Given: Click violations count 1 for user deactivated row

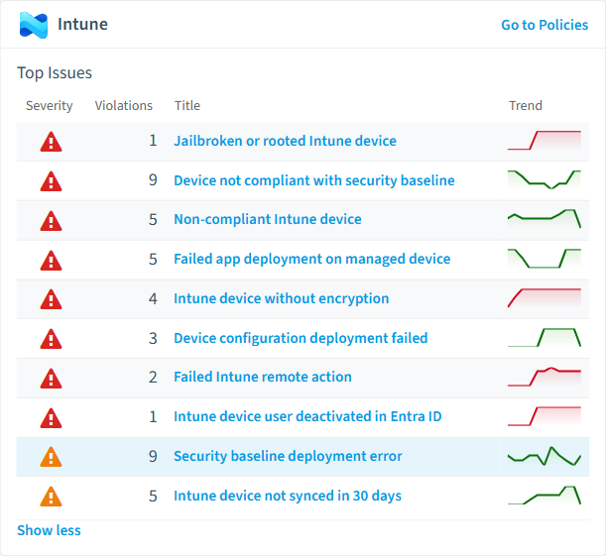Looking at the screenshot, I should click(x=153, y=416).
